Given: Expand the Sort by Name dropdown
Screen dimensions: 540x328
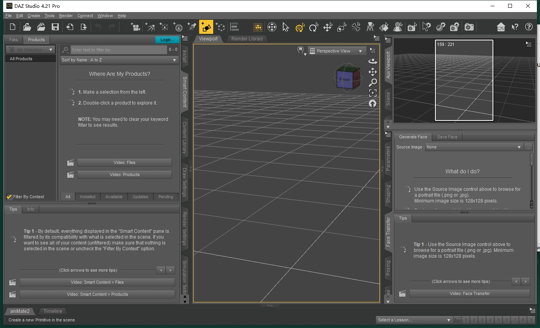Looking at the screenshot, I should coord(119,60).
